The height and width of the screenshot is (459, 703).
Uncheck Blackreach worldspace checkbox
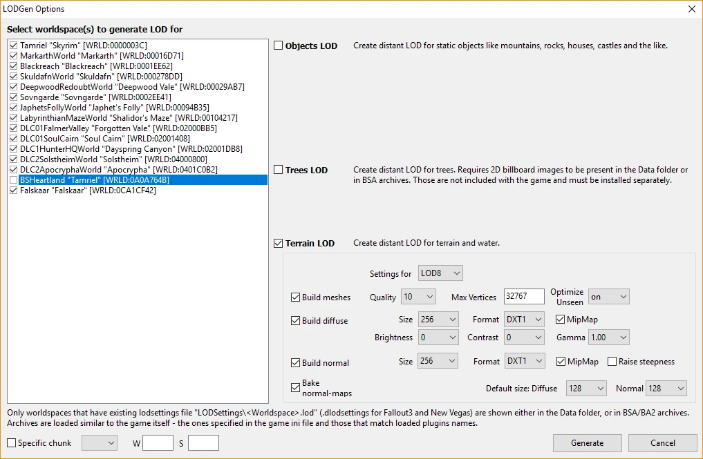click(x=13, y=66)
